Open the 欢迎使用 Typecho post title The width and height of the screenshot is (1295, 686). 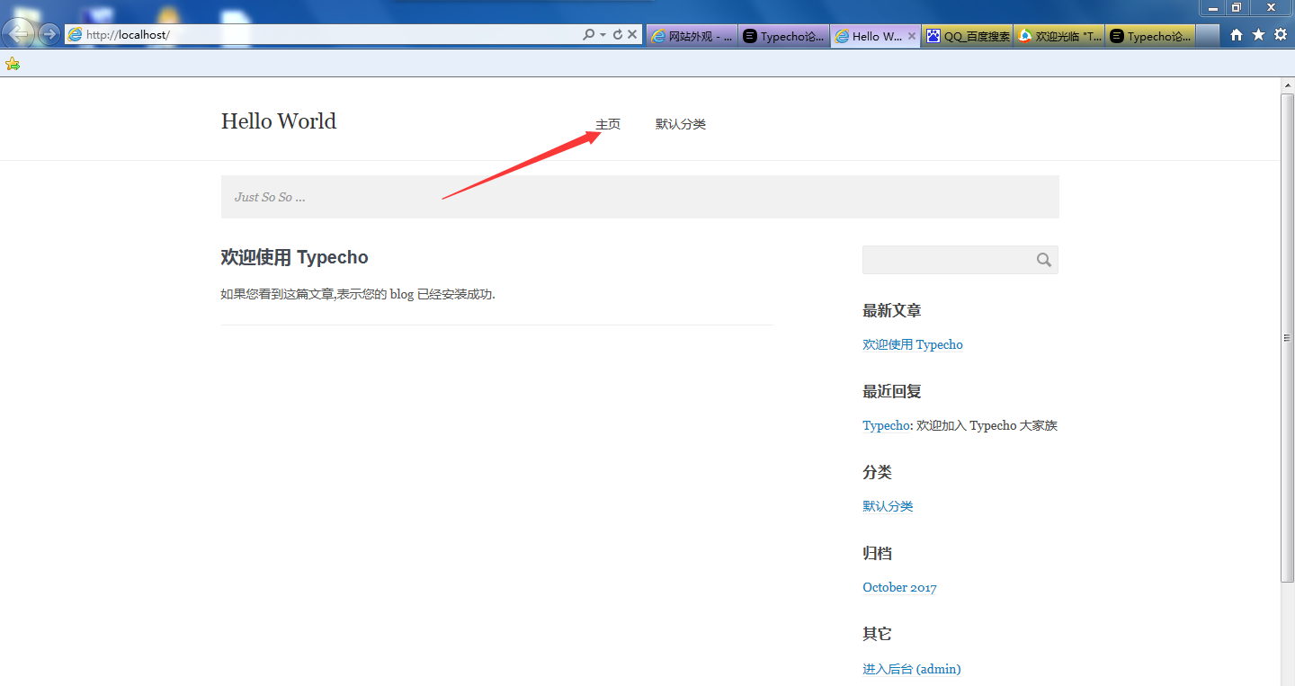[295, 257]
